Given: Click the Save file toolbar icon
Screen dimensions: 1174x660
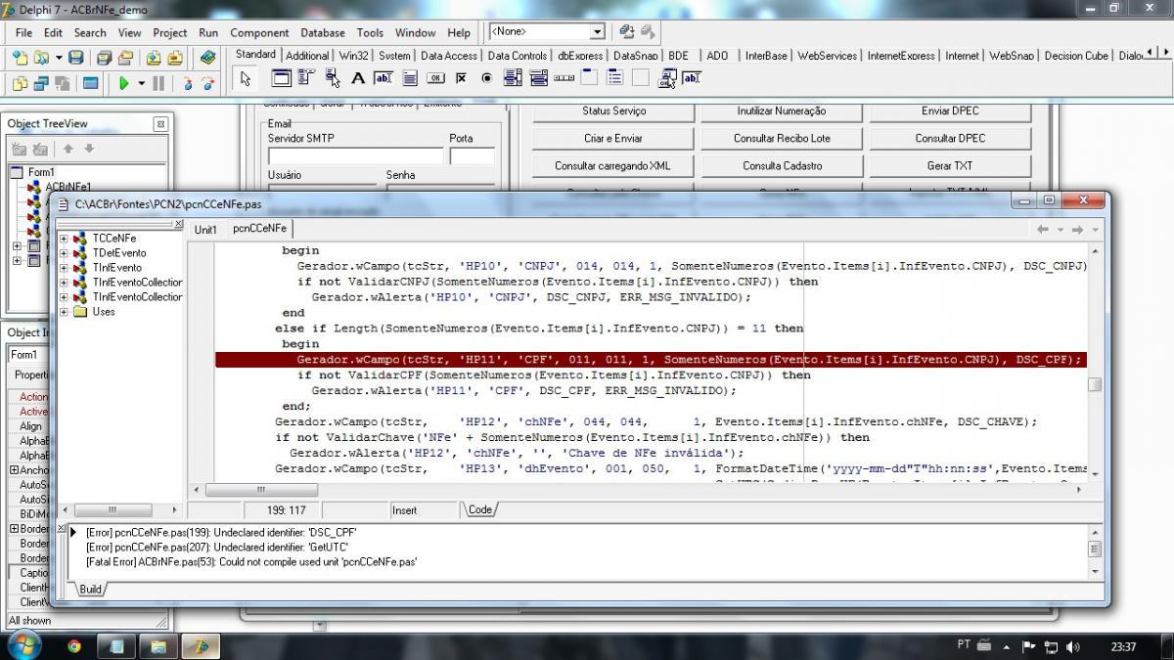Looking at the screenshot, I should 76,59.
